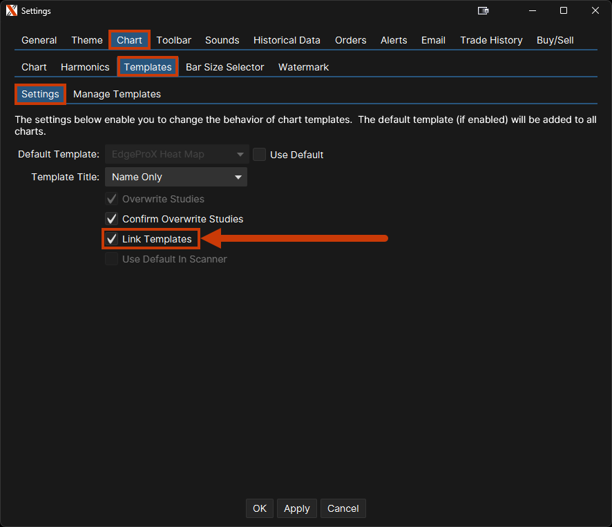Open the Trade History tab

pos(491,40)
